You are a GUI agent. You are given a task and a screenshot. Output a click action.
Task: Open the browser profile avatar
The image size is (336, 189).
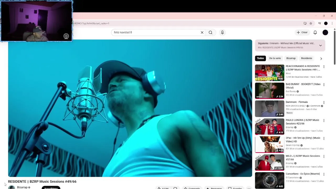click(x=326, y=23)
